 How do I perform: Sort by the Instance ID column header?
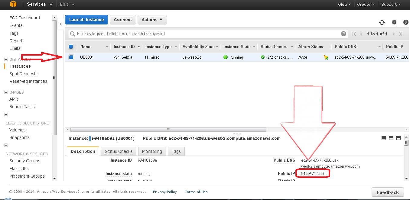pos(124,47)
